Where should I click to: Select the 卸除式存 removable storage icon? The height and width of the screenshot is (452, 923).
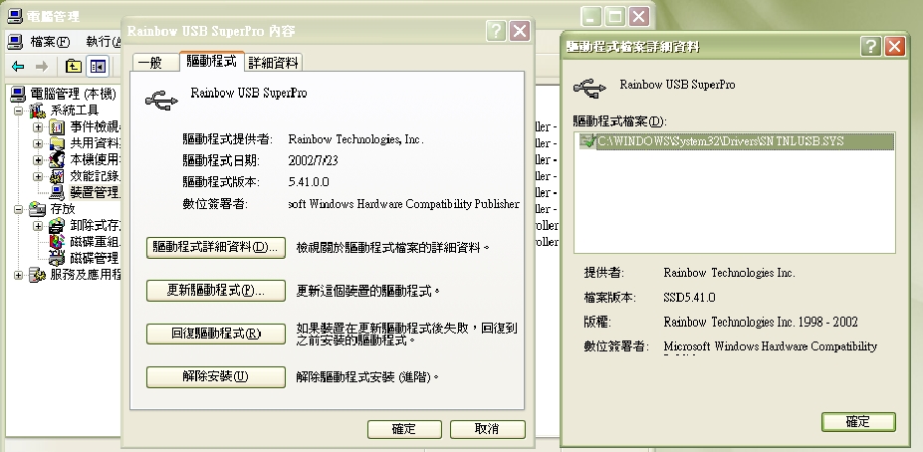pos(57,225)
